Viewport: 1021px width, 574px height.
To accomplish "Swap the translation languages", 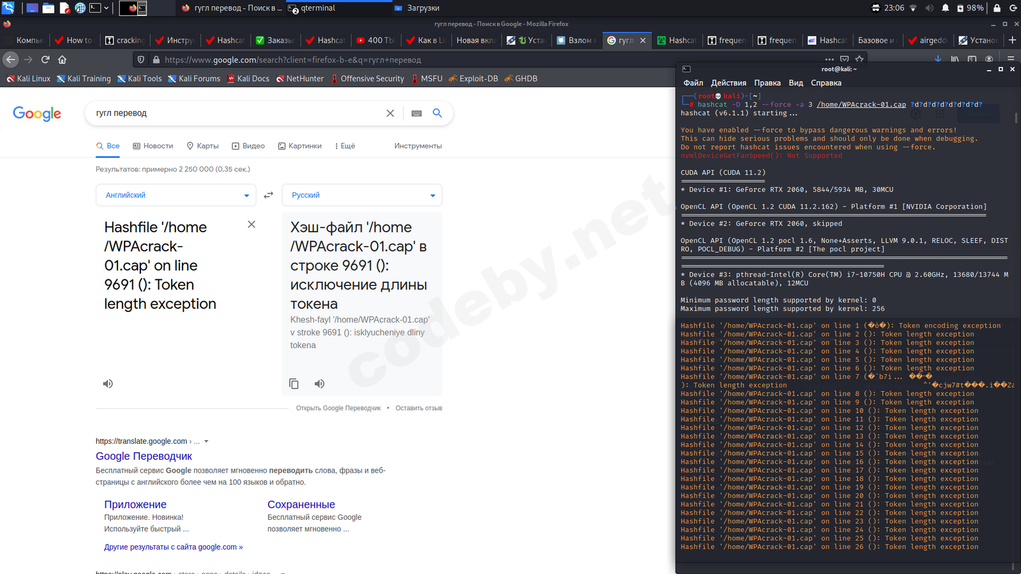I will [x=269, y=195].
